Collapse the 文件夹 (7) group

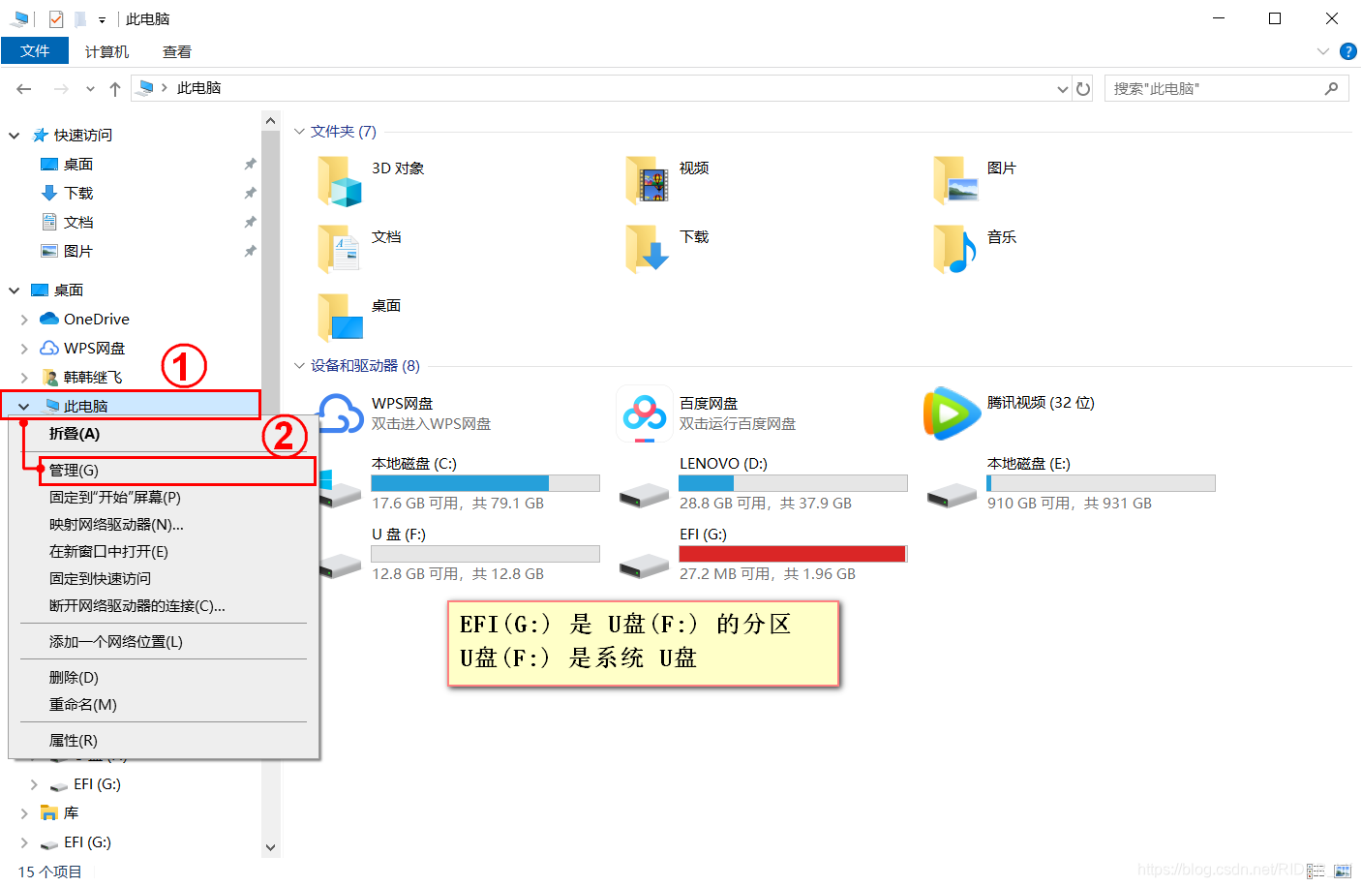299,132
